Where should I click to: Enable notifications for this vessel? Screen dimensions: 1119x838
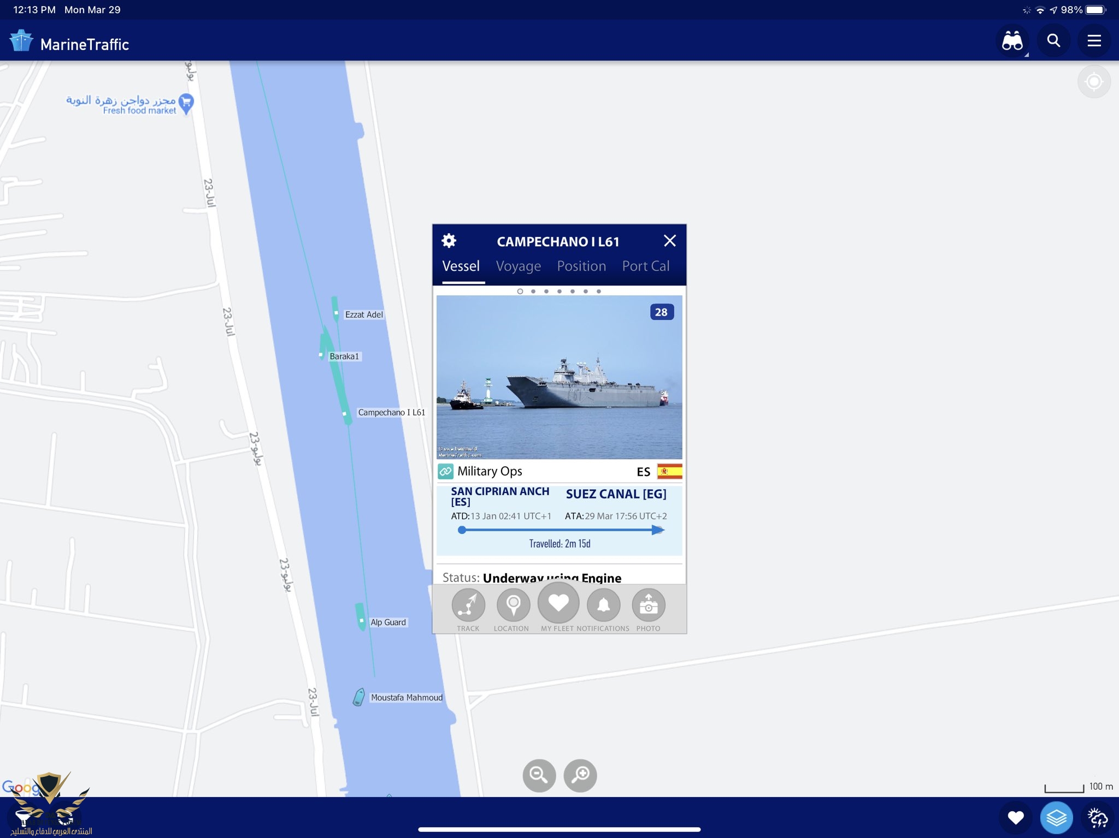[603, 605]
